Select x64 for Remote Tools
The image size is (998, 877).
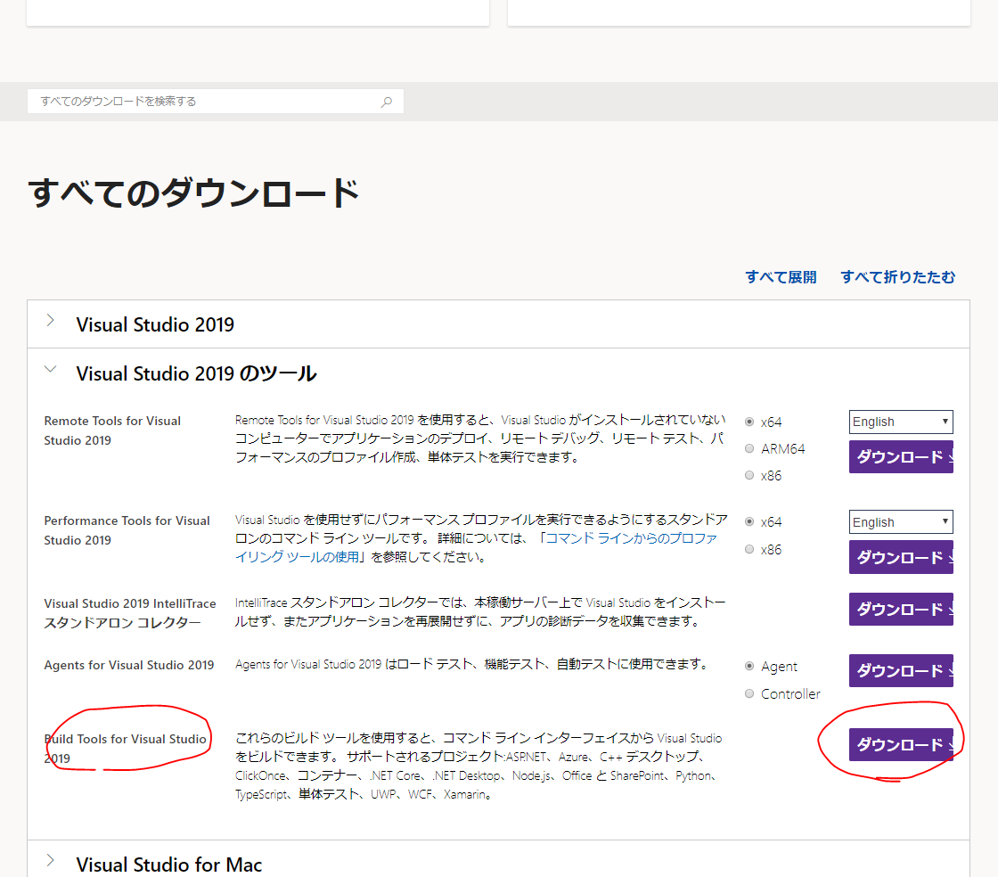click(749, 422)
